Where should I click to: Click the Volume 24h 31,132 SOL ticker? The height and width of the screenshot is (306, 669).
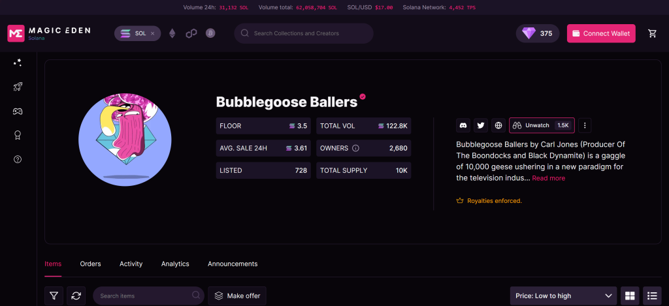(x=216, y=8)
